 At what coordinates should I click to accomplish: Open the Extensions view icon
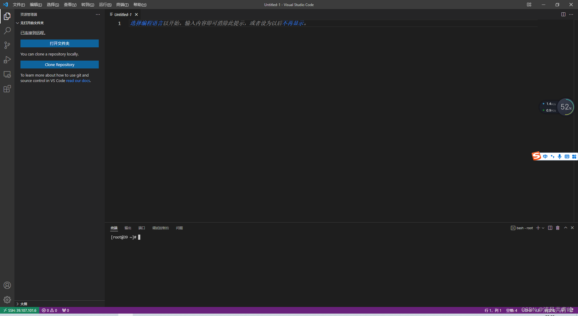[x=7, y=89]
